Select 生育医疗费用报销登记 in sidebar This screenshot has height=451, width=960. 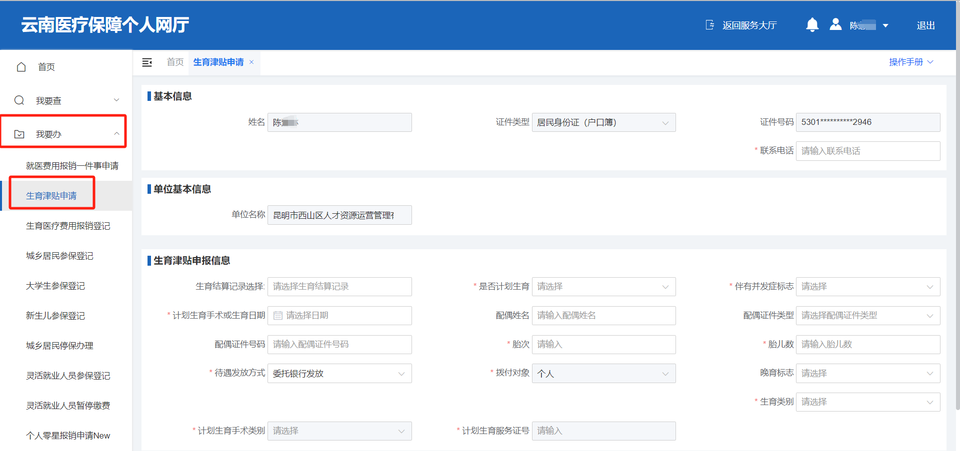68,226
